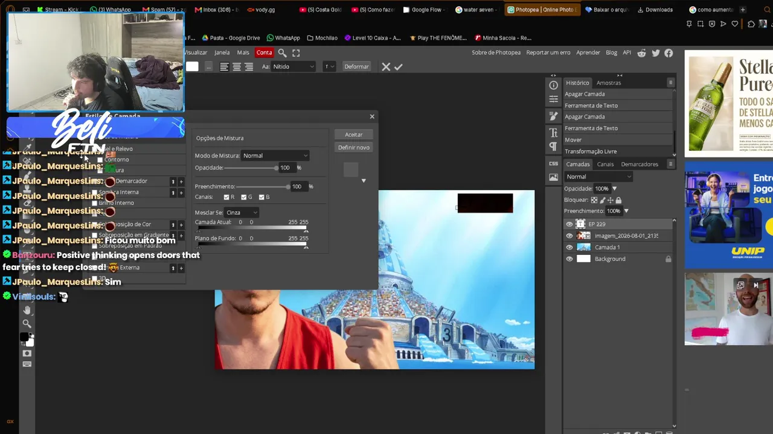Viewport: 773px width, 434px height.
Task: Confirm the text edit with checkmark icon
Action: coord(399,67)
